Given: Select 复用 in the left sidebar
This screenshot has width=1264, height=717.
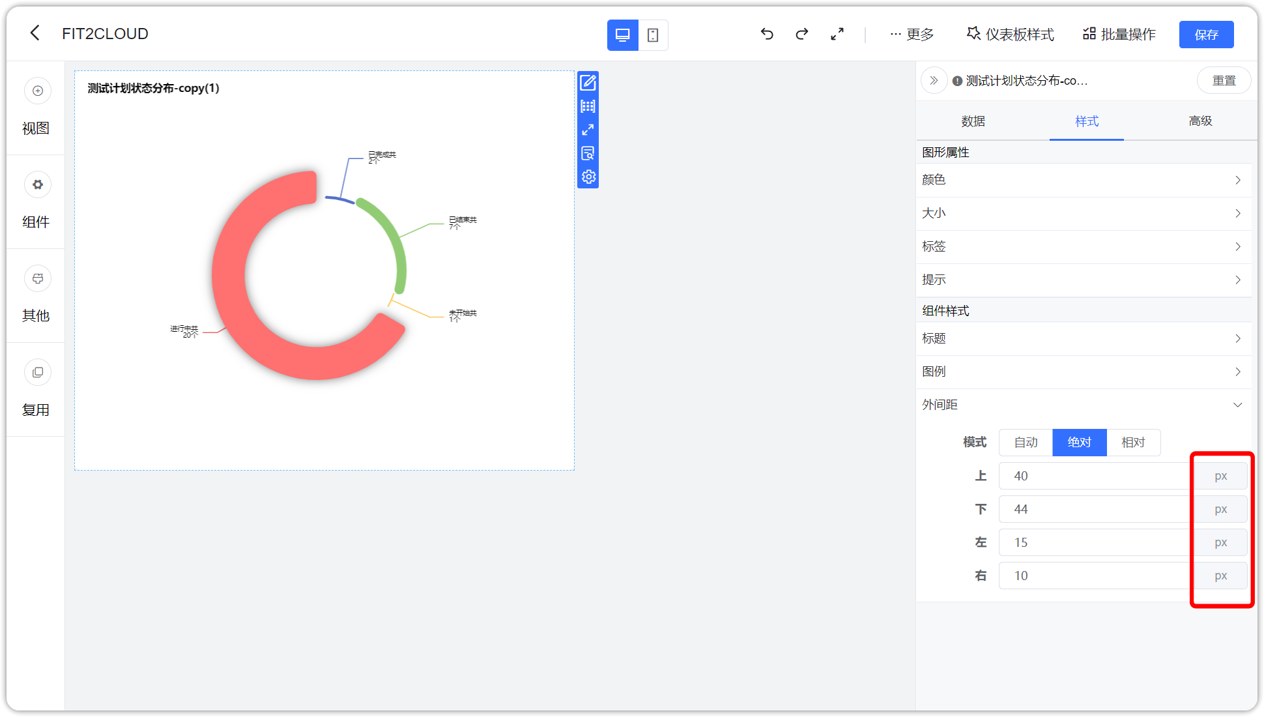Looking at the screenshot, I should click(36, 390).
